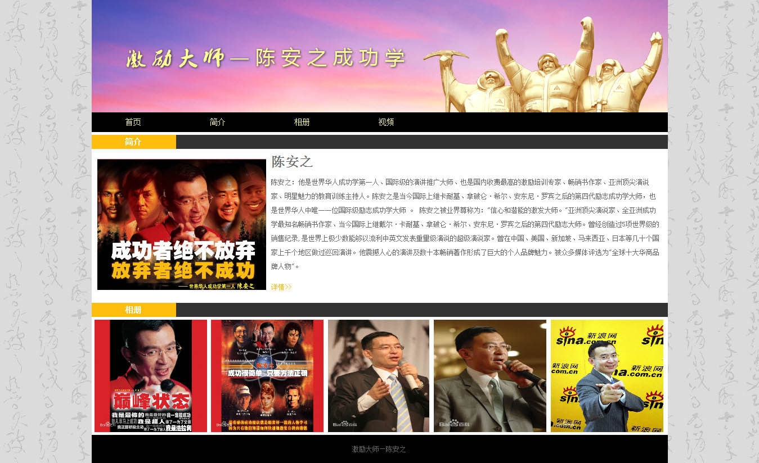
Task: View the photo of man in gray suit speaking
Action: [490, 376]
